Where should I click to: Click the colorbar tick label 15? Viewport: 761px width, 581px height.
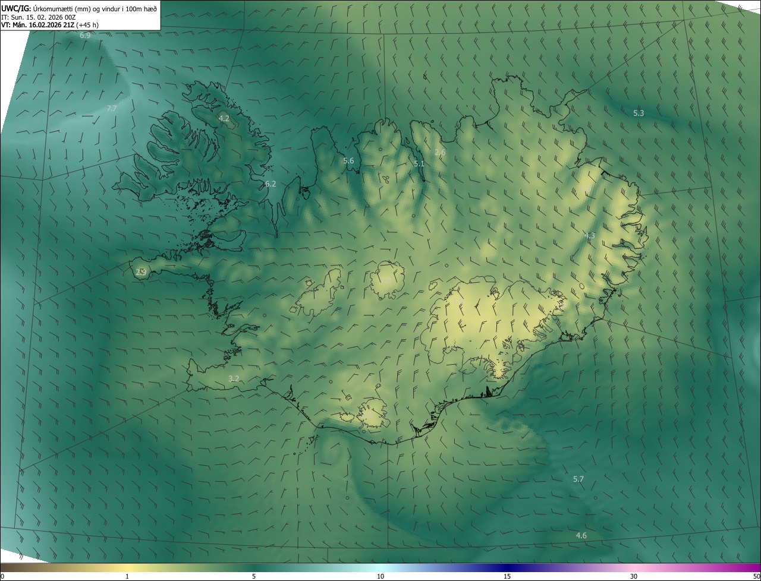click(x=507, y=576)
